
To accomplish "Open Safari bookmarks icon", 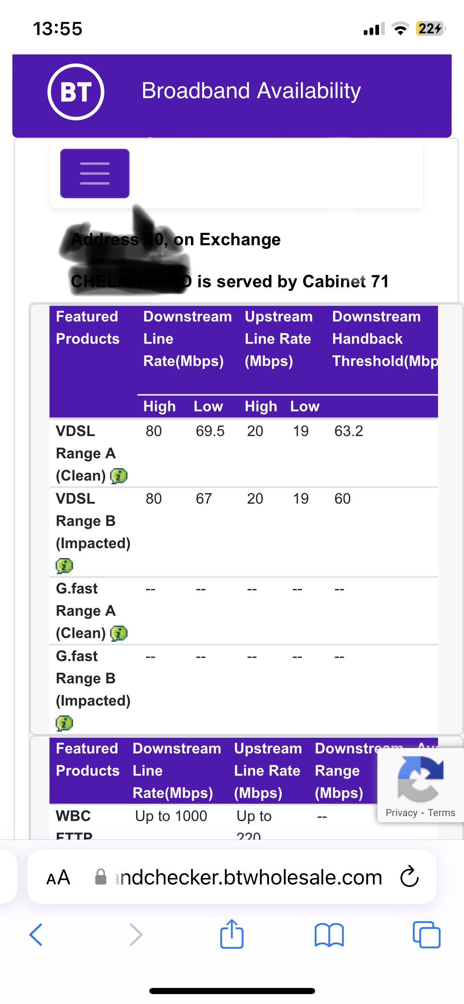I will 329,934.
